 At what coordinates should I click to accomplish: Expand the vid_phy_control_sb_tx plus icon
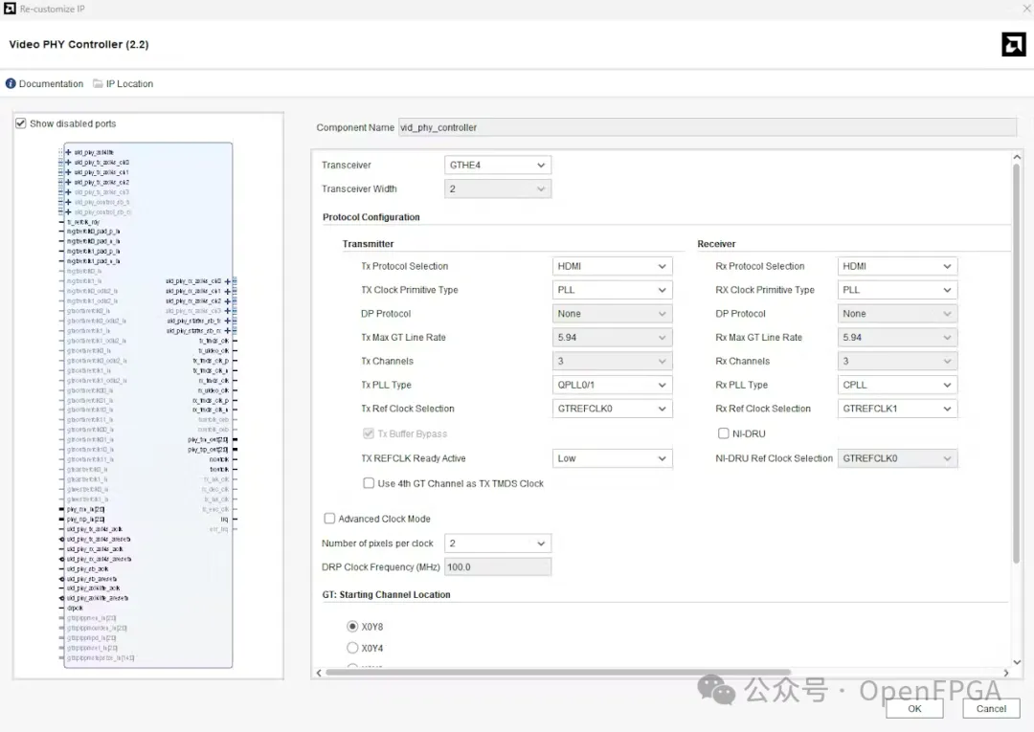[x=68, y=202]
